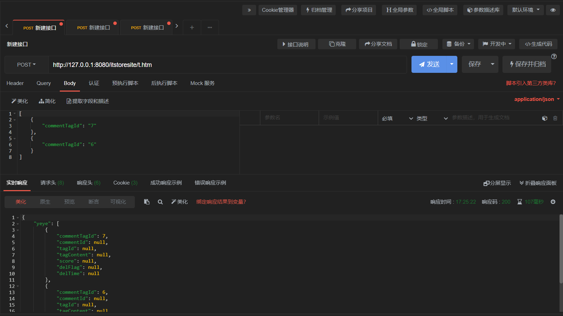563x316 pixels.
Task: Open 开发中 status dropdown
Action: click(x=497, y=44)
